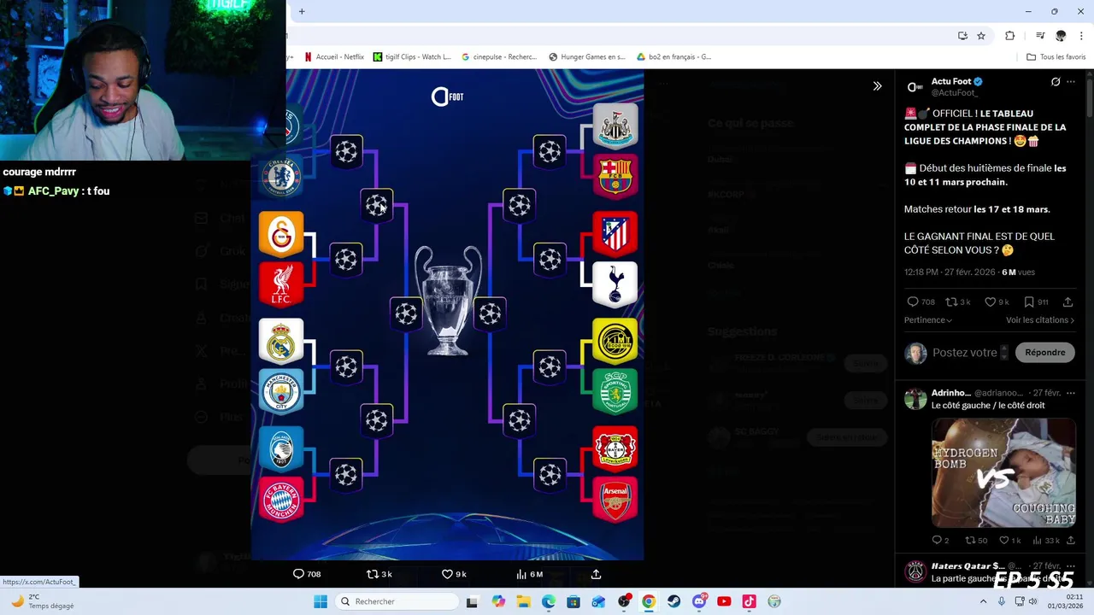Image resolution: width=1094 pixels, height=615 pixels.
Task: Share the tweet using the side panel share icon
Action: coord(1068,302)
